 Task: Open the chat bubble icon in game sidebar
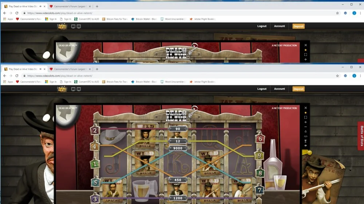(305, 146)
